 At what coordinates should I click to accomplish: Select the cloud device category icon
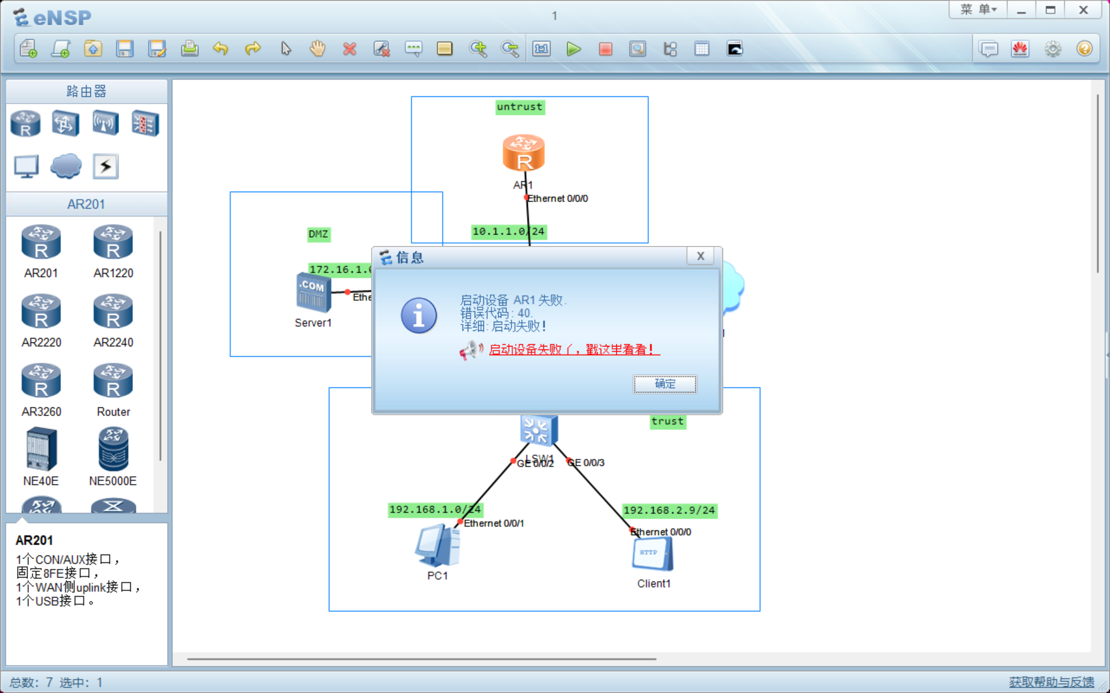[x=65, y=166]
